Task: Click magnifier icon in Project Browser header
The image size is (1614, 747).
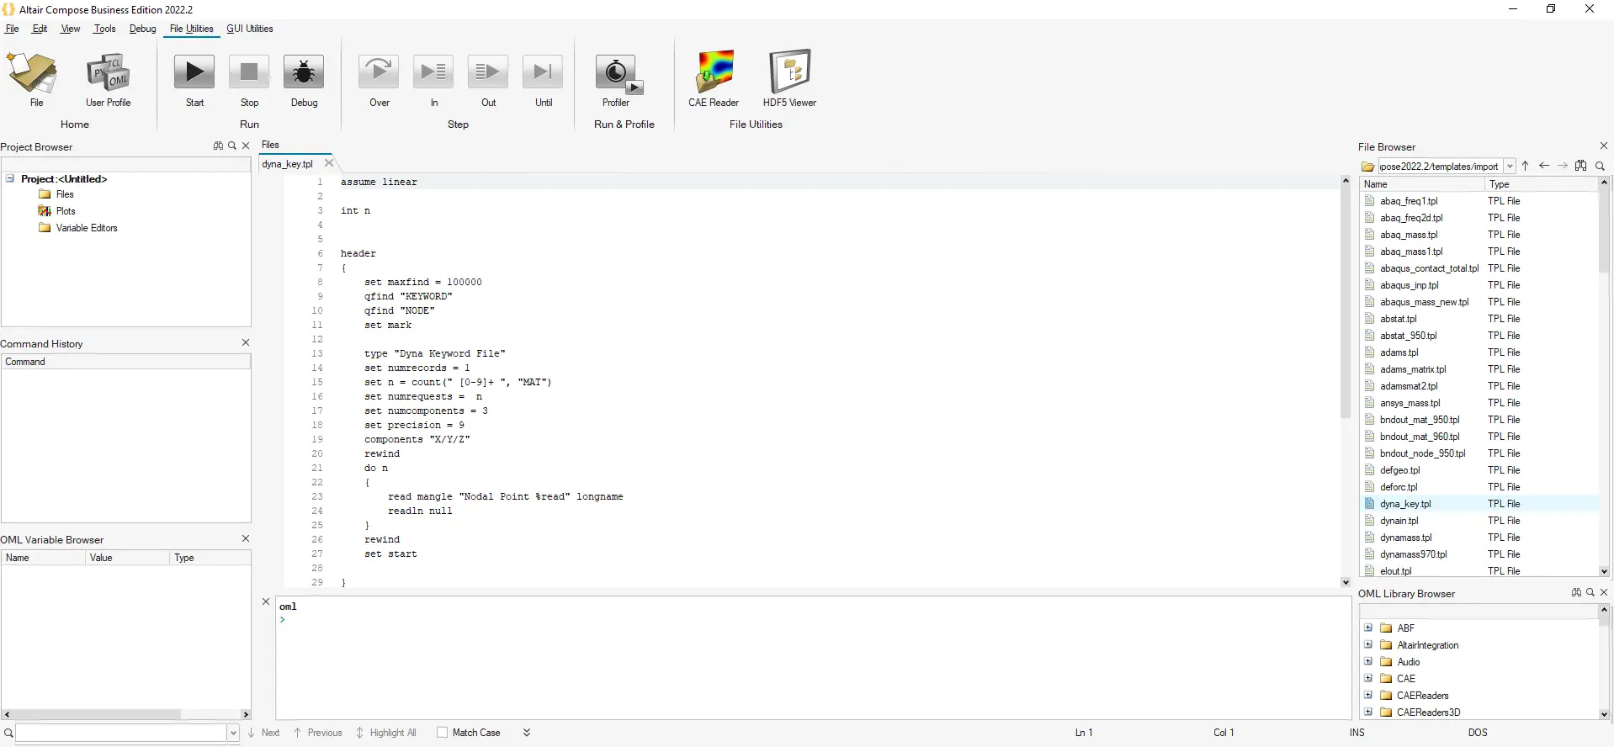Action: [x=232, y=146]
